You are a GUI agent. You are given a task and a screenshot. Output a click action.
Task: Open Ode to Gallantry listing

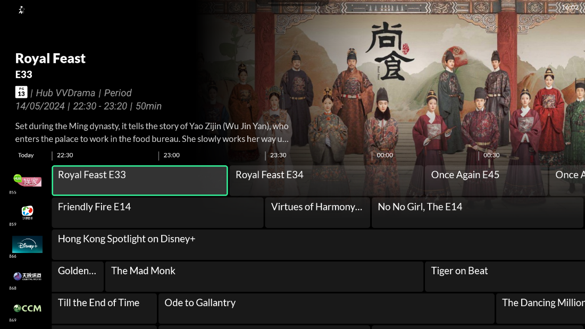[x=327, y=308]
